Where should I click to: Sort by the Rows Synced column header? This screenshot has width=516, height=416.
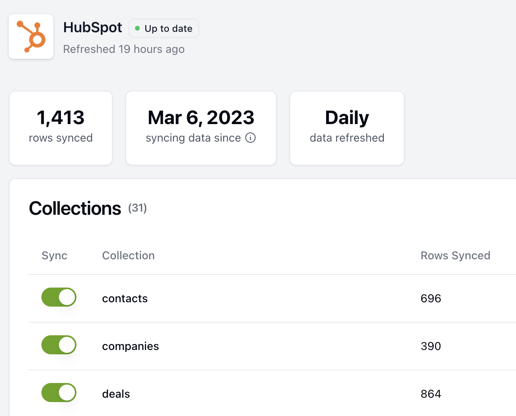(x=455, y=255)
